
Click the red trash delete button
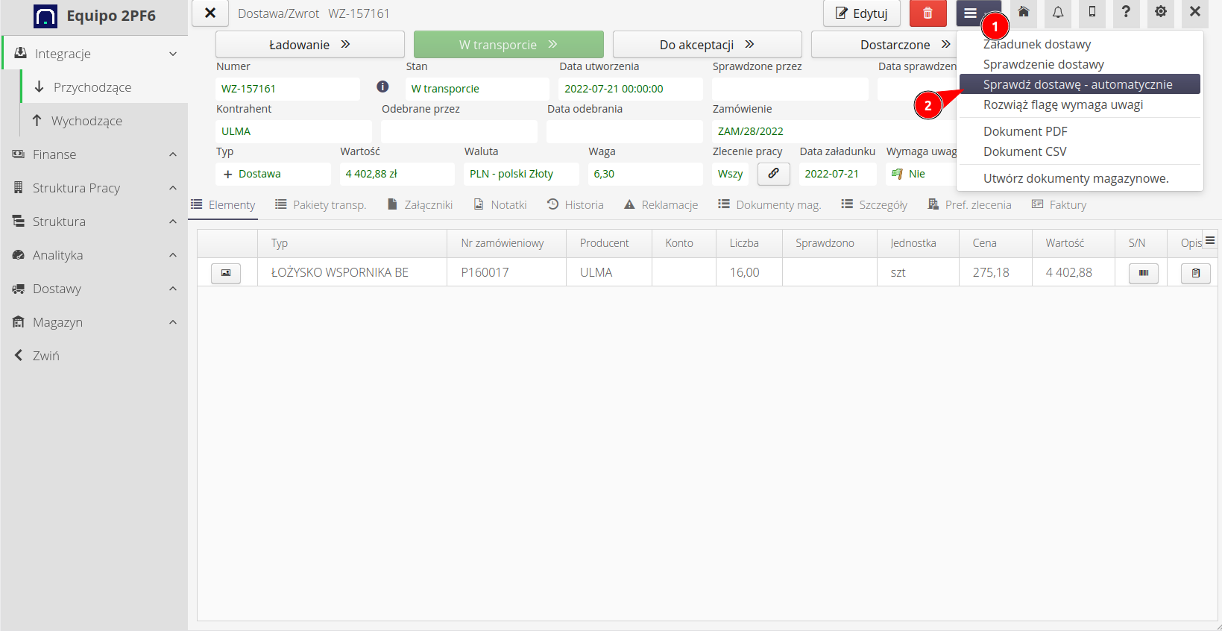tap(927, 13)
